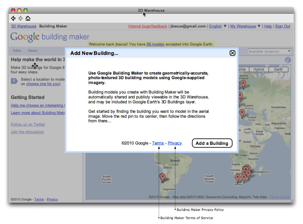Click the English language link
The height and width of the screenshot is (224, 303).
pyautogui.click(x=216, y=26)
